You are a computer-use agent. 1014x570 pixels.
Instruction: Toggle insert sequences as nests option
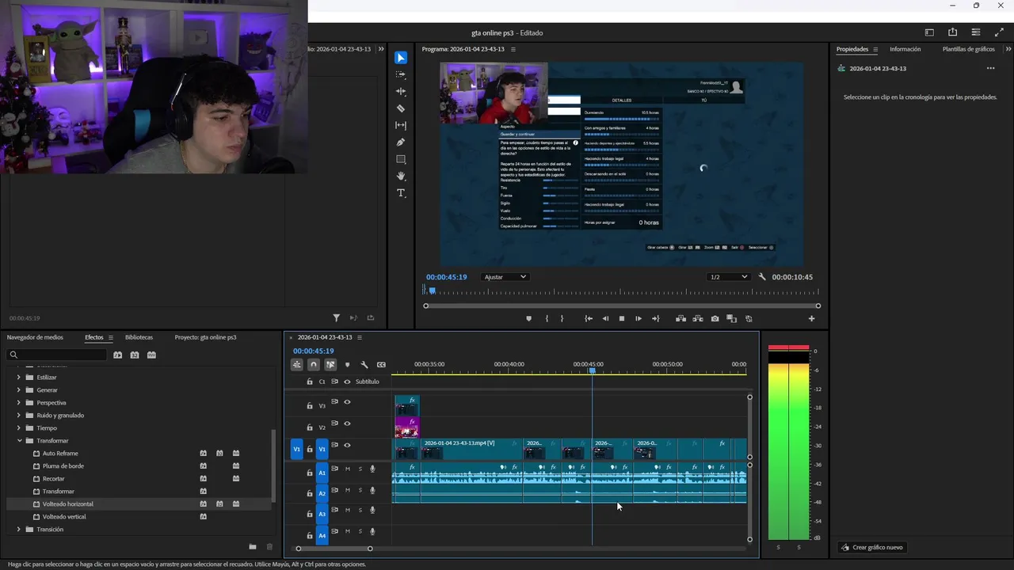[x=296, y=365]
